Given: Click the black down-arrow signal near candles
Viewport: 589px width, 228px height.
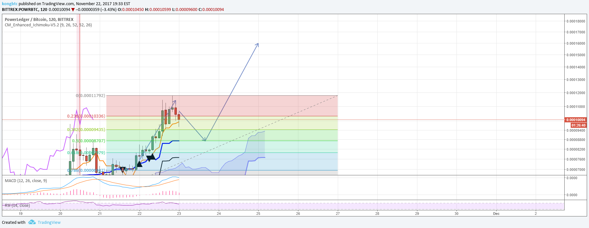Looking at the screenshot, I should (x=122, y=169).
